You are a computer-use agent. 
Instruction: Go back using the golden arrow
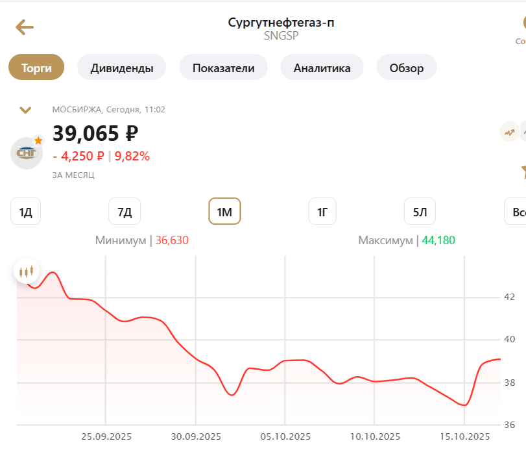(x=25, y=27)
